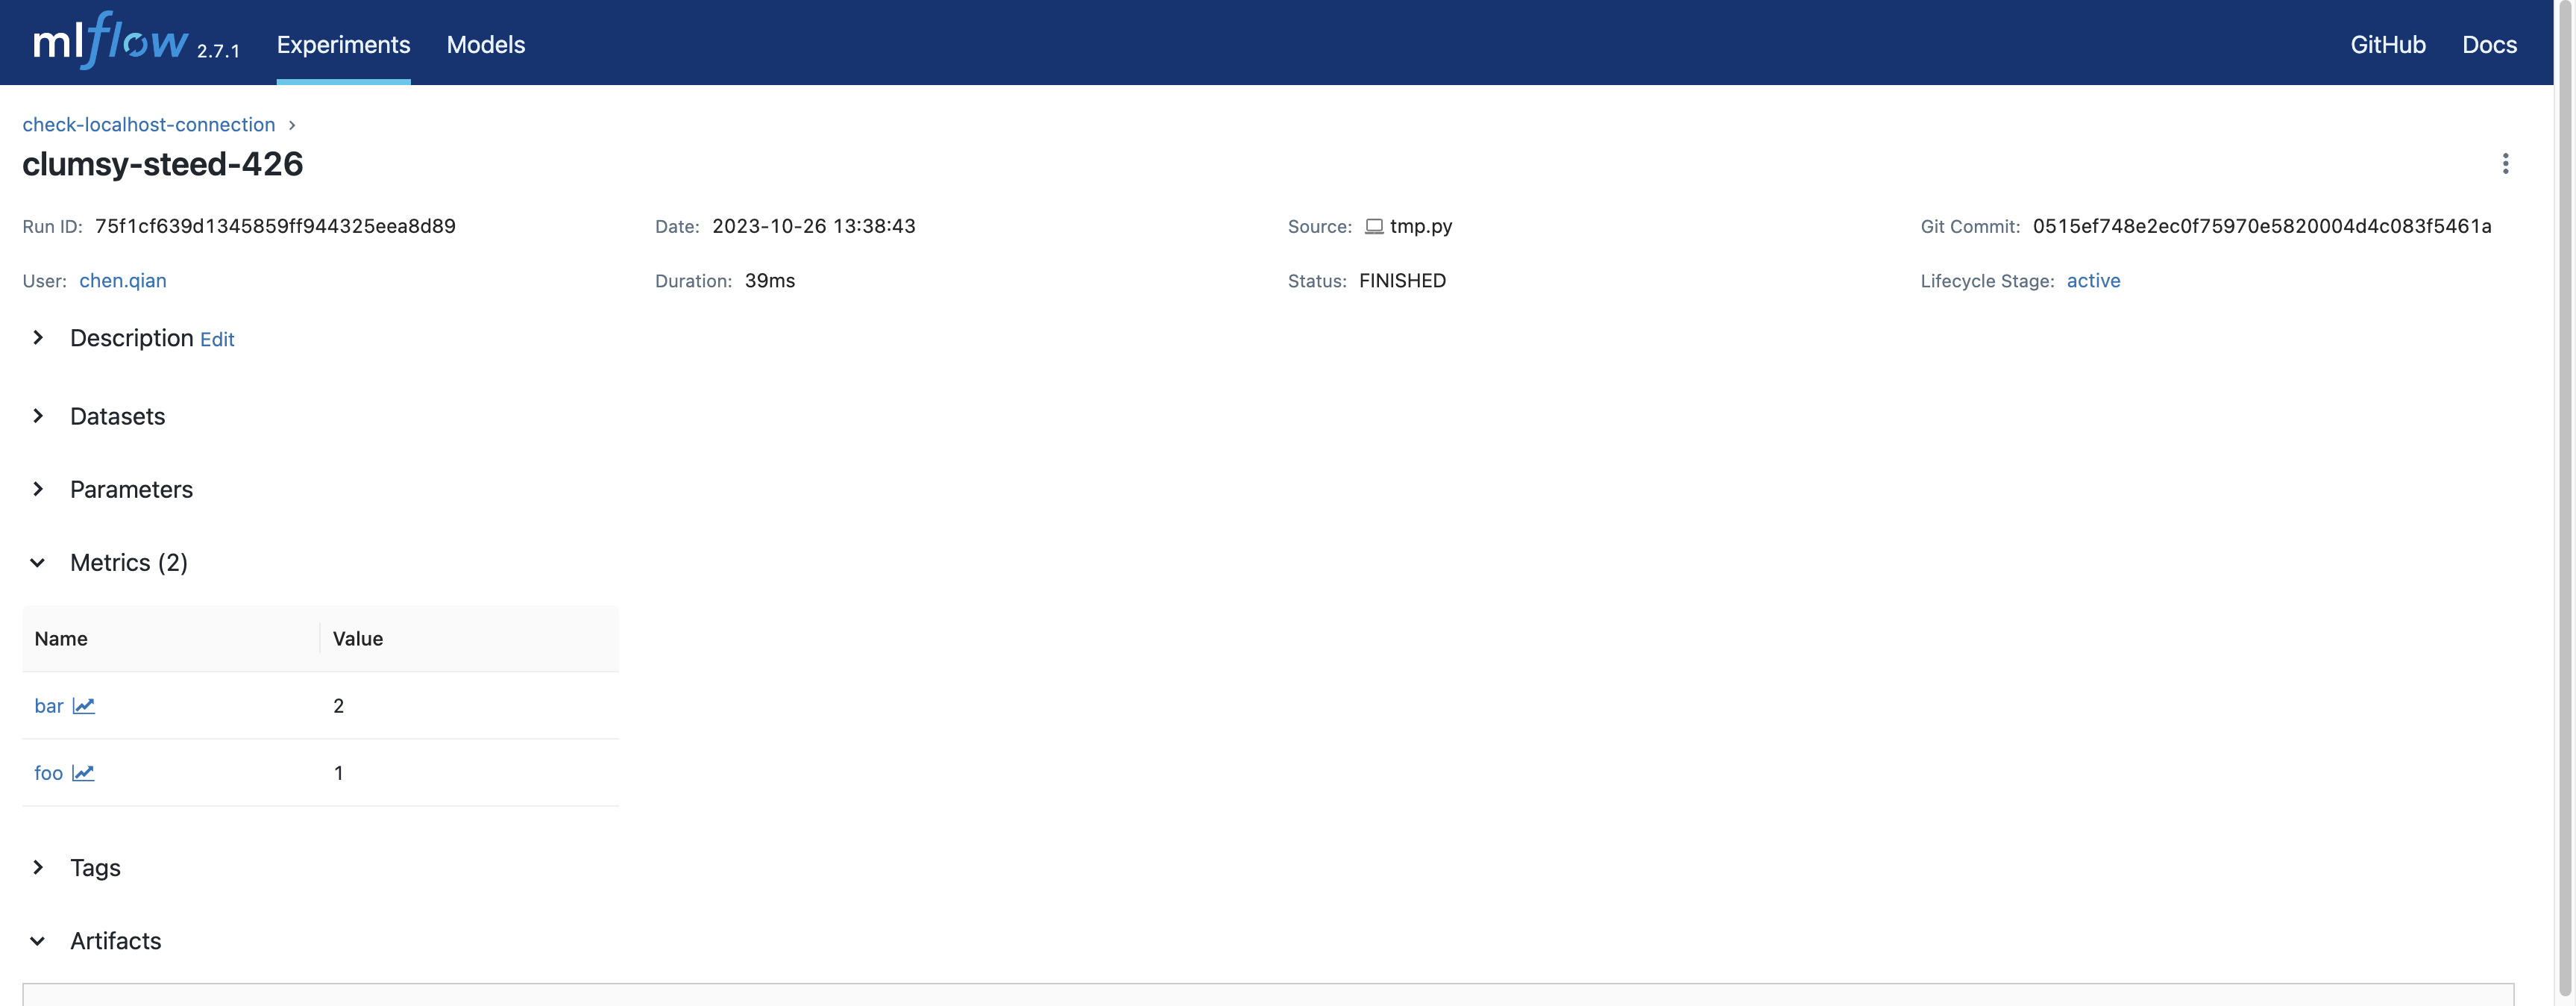This screenshot has width=2576, height=1006.
Task: Edit the run description
Action: 216,340
